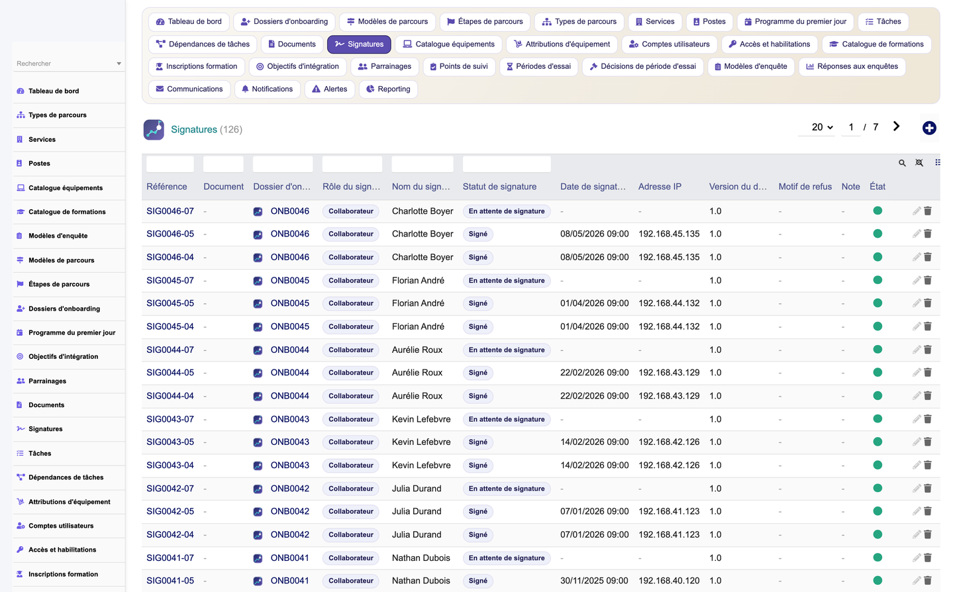This screenshot has width=957, height=592.
Task: Click dossier icon beside ONB0046 in SIG0046-07 row
Action: point(258,211)
